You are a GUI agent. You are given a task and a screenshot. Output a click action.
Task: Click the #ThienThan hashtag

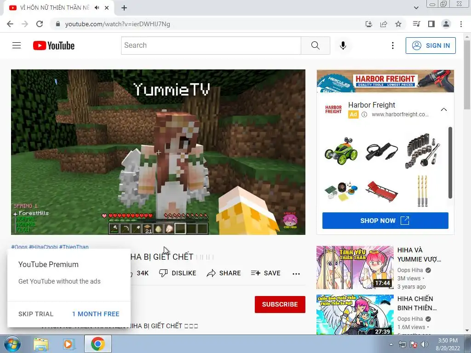pos(74,247)
